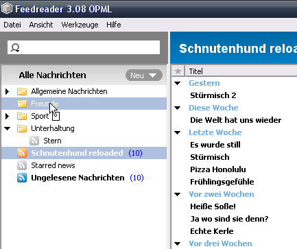
Task: Click the Letzte Woche group label
Action: [x=215, y=132]
